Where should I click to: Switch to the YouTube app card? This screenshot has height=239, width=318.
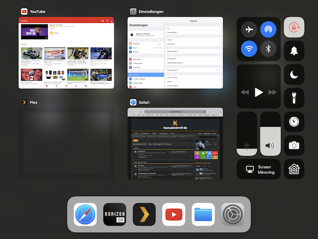(66, 53)
